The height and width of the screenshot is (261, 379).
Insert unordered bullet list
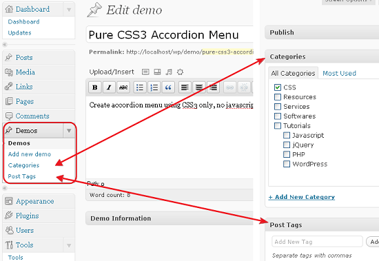point(140,87)
